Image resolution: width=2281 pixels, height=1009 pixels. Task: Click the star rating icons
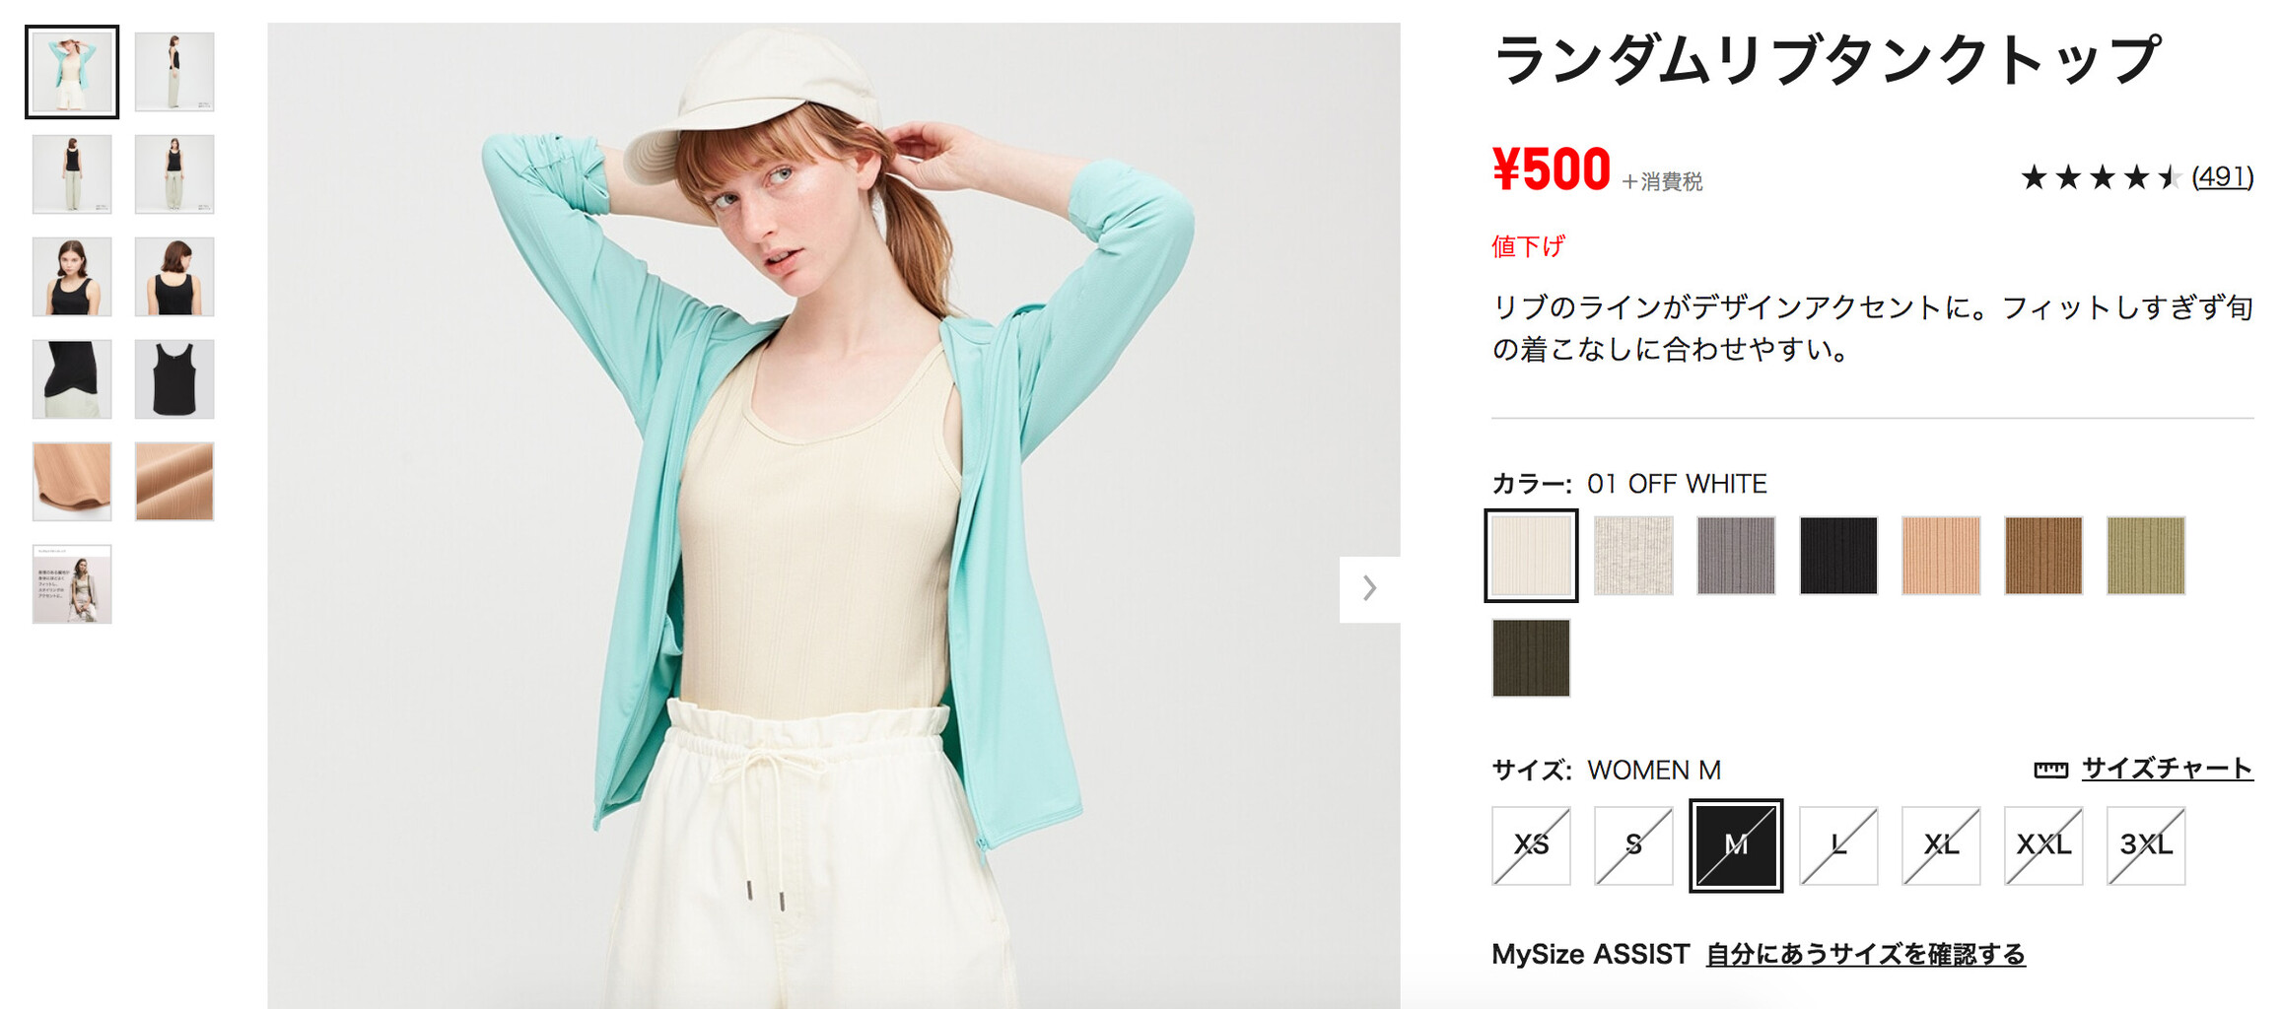tap(2100, 177)
